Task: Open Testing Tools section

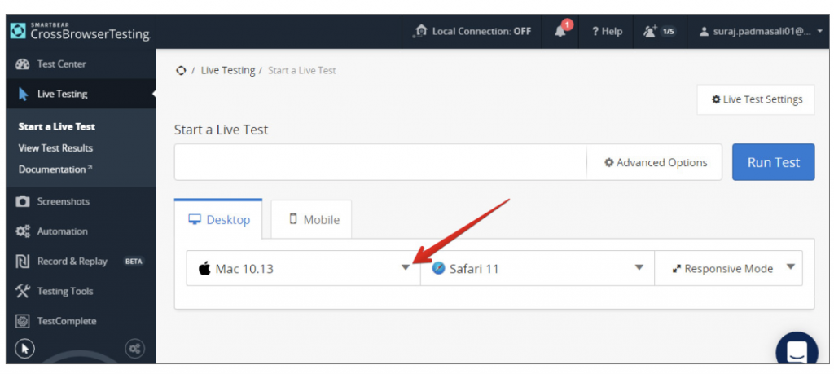Action: coord(81,291)
